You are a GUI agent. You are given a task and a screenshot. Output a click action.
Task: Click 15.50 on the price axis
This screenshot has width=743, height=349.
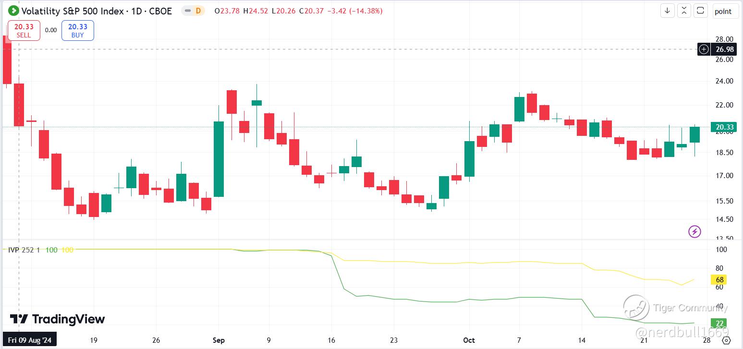724,201
